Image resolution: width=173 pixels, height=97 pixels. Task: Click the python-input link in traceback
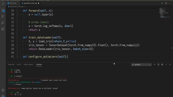(x=20, y=82)
